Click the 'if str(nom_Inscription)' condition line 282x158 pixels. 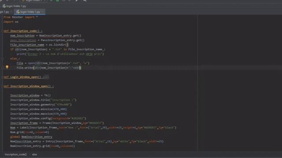tap(58, 50)
